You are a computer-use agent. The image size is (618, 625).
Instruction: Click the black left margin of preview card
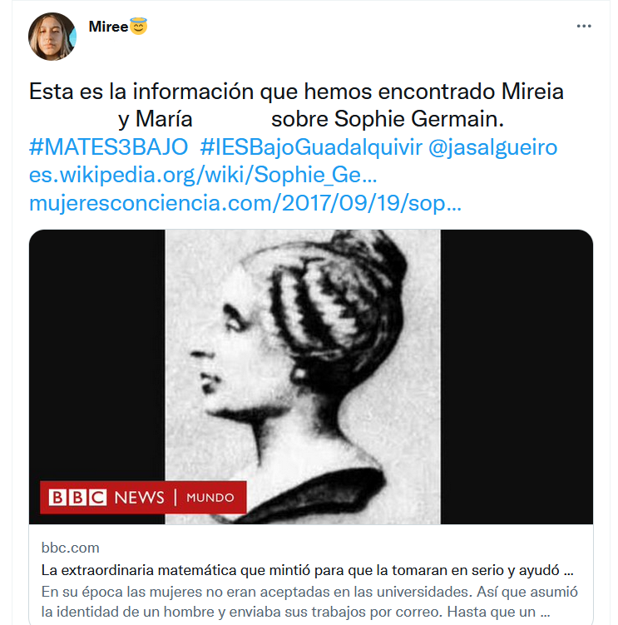click(96, 355)
